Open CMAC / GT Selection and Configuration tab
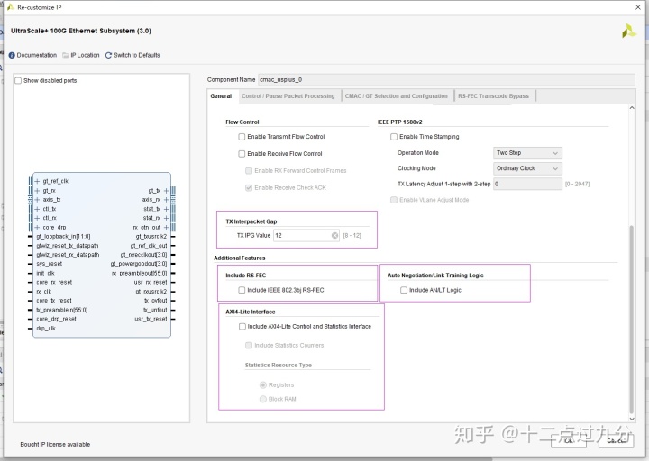 point(397,96)
